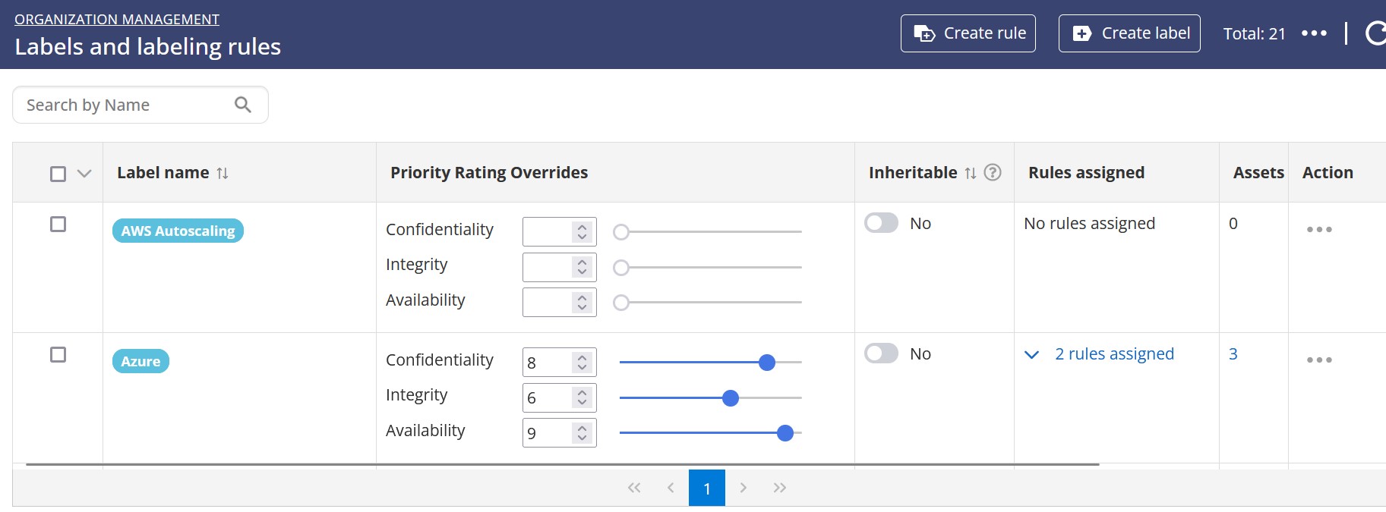Click the refresh icon in header

[1375, 33]
